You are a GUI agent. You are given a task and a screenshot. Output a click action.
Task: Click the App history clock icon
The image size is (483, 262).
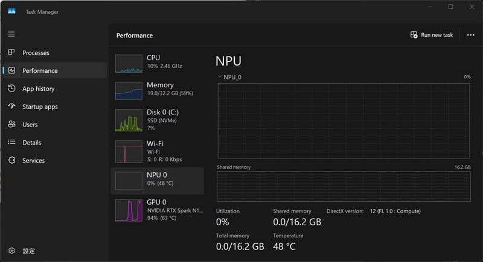pyautogui.click(x=11, y=89)
